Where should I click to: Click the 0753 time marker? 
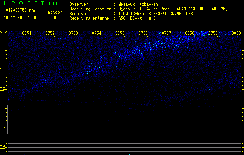[x=73, y=33]
